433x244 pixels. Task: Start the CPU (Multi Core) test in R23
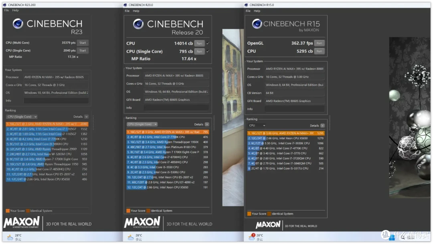pos(83,43)
